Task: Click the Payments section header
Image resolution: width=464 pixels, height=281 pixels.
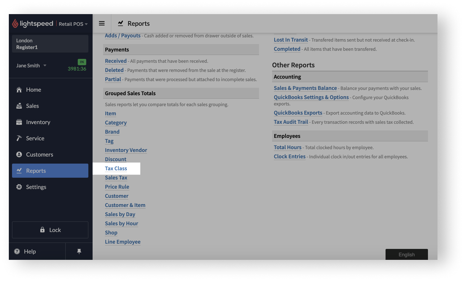Action: pyautogui.click(x=181, y=50)
